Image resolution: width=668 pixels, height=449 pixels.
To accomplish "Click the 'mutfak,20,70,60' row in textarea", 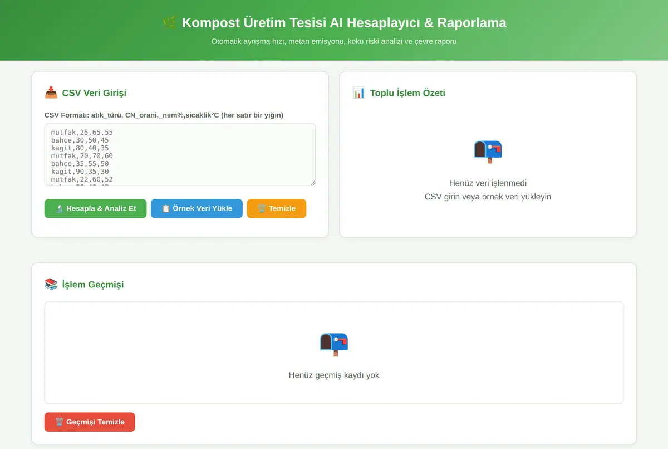I will click(x=82, y=156).
